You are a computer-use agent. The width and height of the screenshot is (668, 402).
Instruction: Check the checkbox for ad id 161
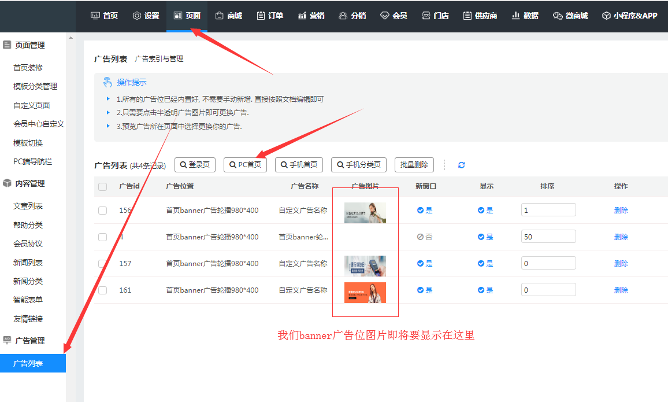click(102, 290)
